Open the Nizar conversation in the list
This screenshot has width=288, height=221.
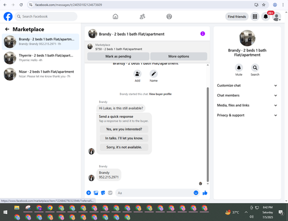pyautogui.click(x=40, y=74)
